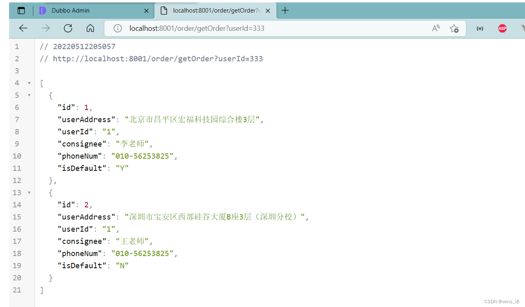The image size is (525, 307).
Task: Select the timestamp comment 20220512205057
Action: 84,47
